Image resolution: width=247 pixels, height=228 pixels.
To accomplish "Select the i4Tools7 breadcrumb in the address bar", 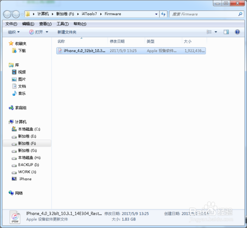I will tap(89, 14).
